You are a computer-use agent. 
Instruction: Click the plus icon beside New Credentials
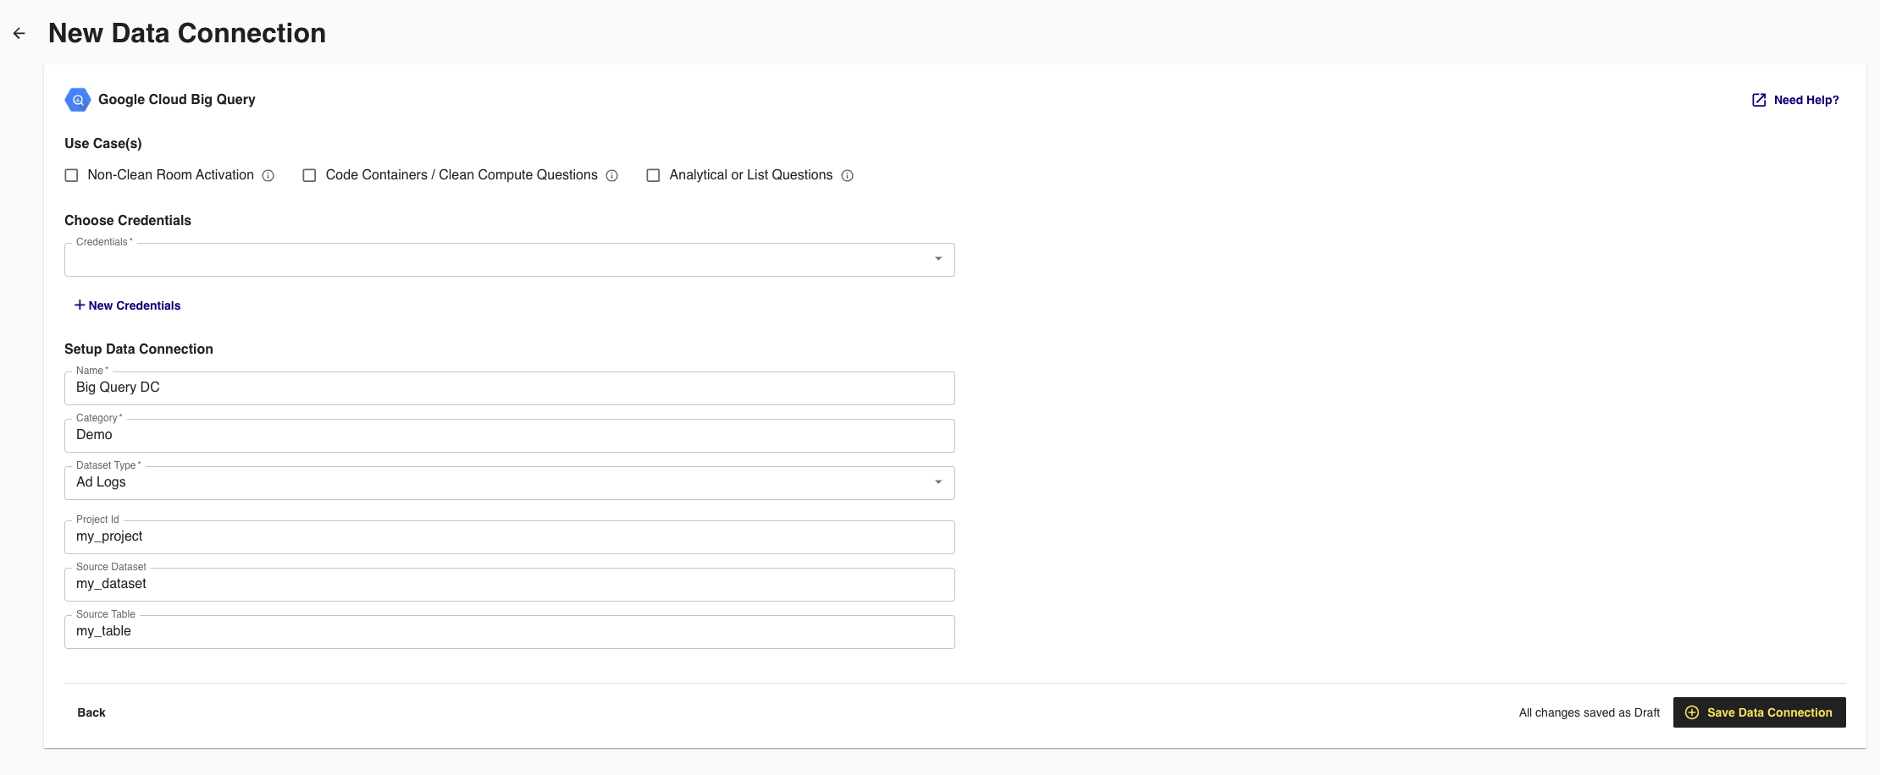tap(80, 305)
